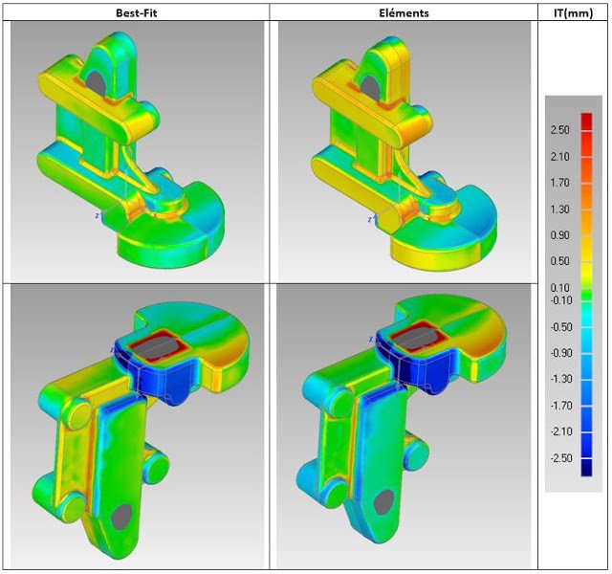Pick the dark navy bottom legend swatch
Screen dimensions: 612x574
tap(586, 468)
